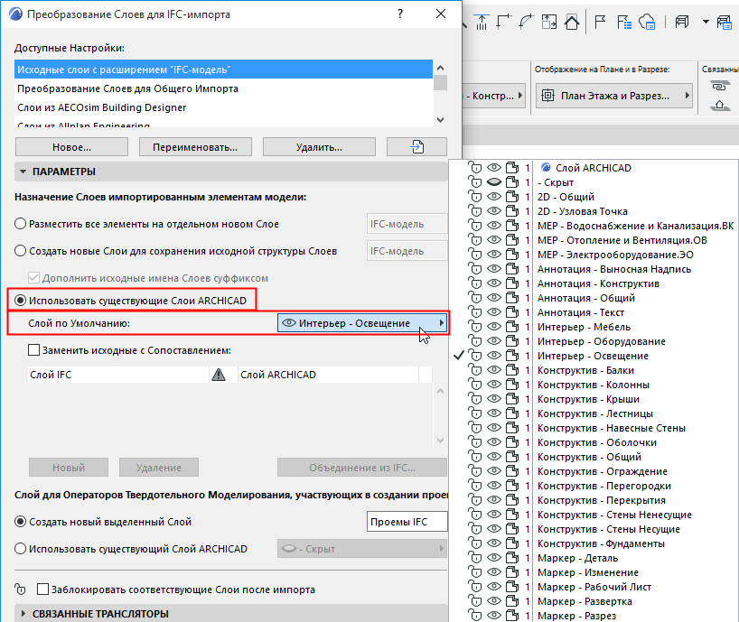
Task: Choose Интерьер - Оборудование layer
Action: click(x=602, y=341)
